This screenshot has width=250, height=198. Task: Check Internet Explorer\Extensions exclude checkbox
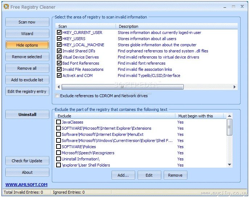pos(58,128)
